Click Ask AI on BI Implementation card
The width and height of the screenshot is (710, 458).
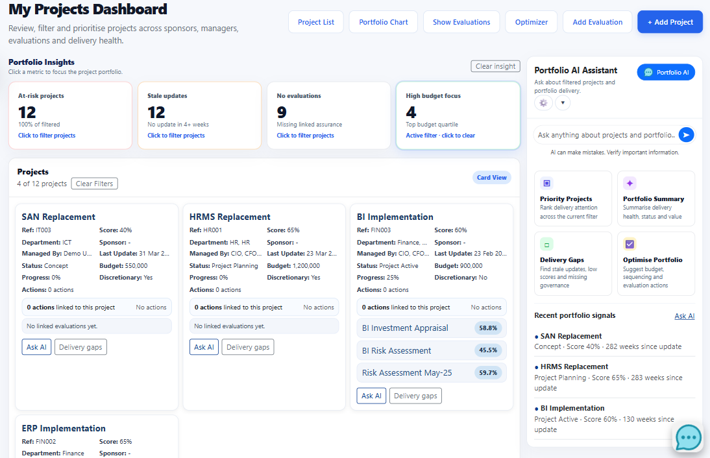pos(371,396)
